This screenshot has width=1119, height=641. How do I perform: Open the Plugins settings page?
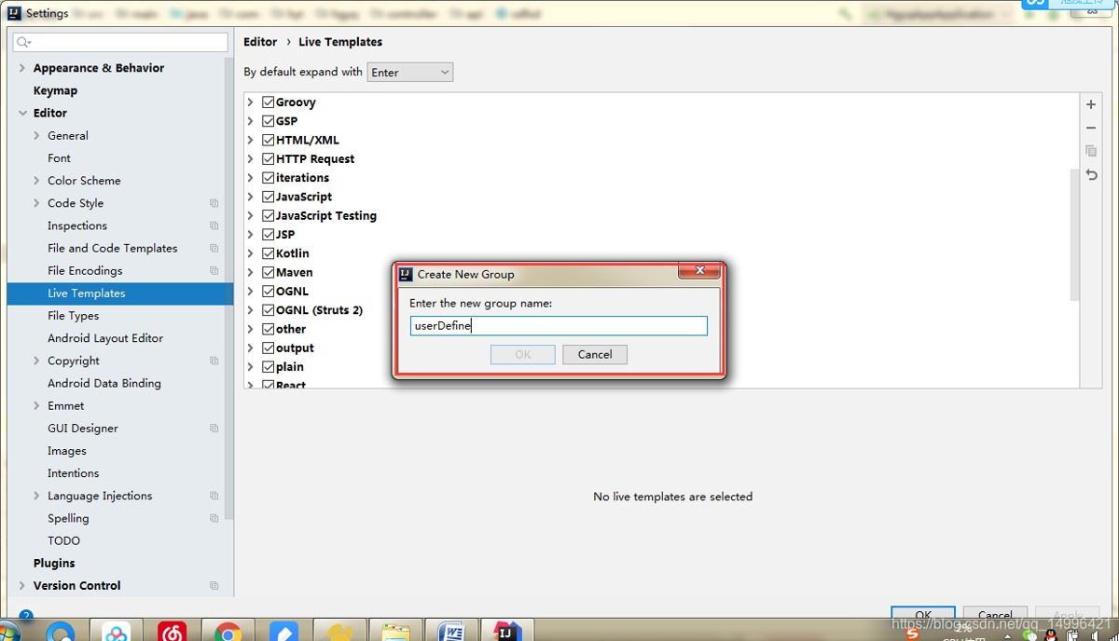[54, 564]
